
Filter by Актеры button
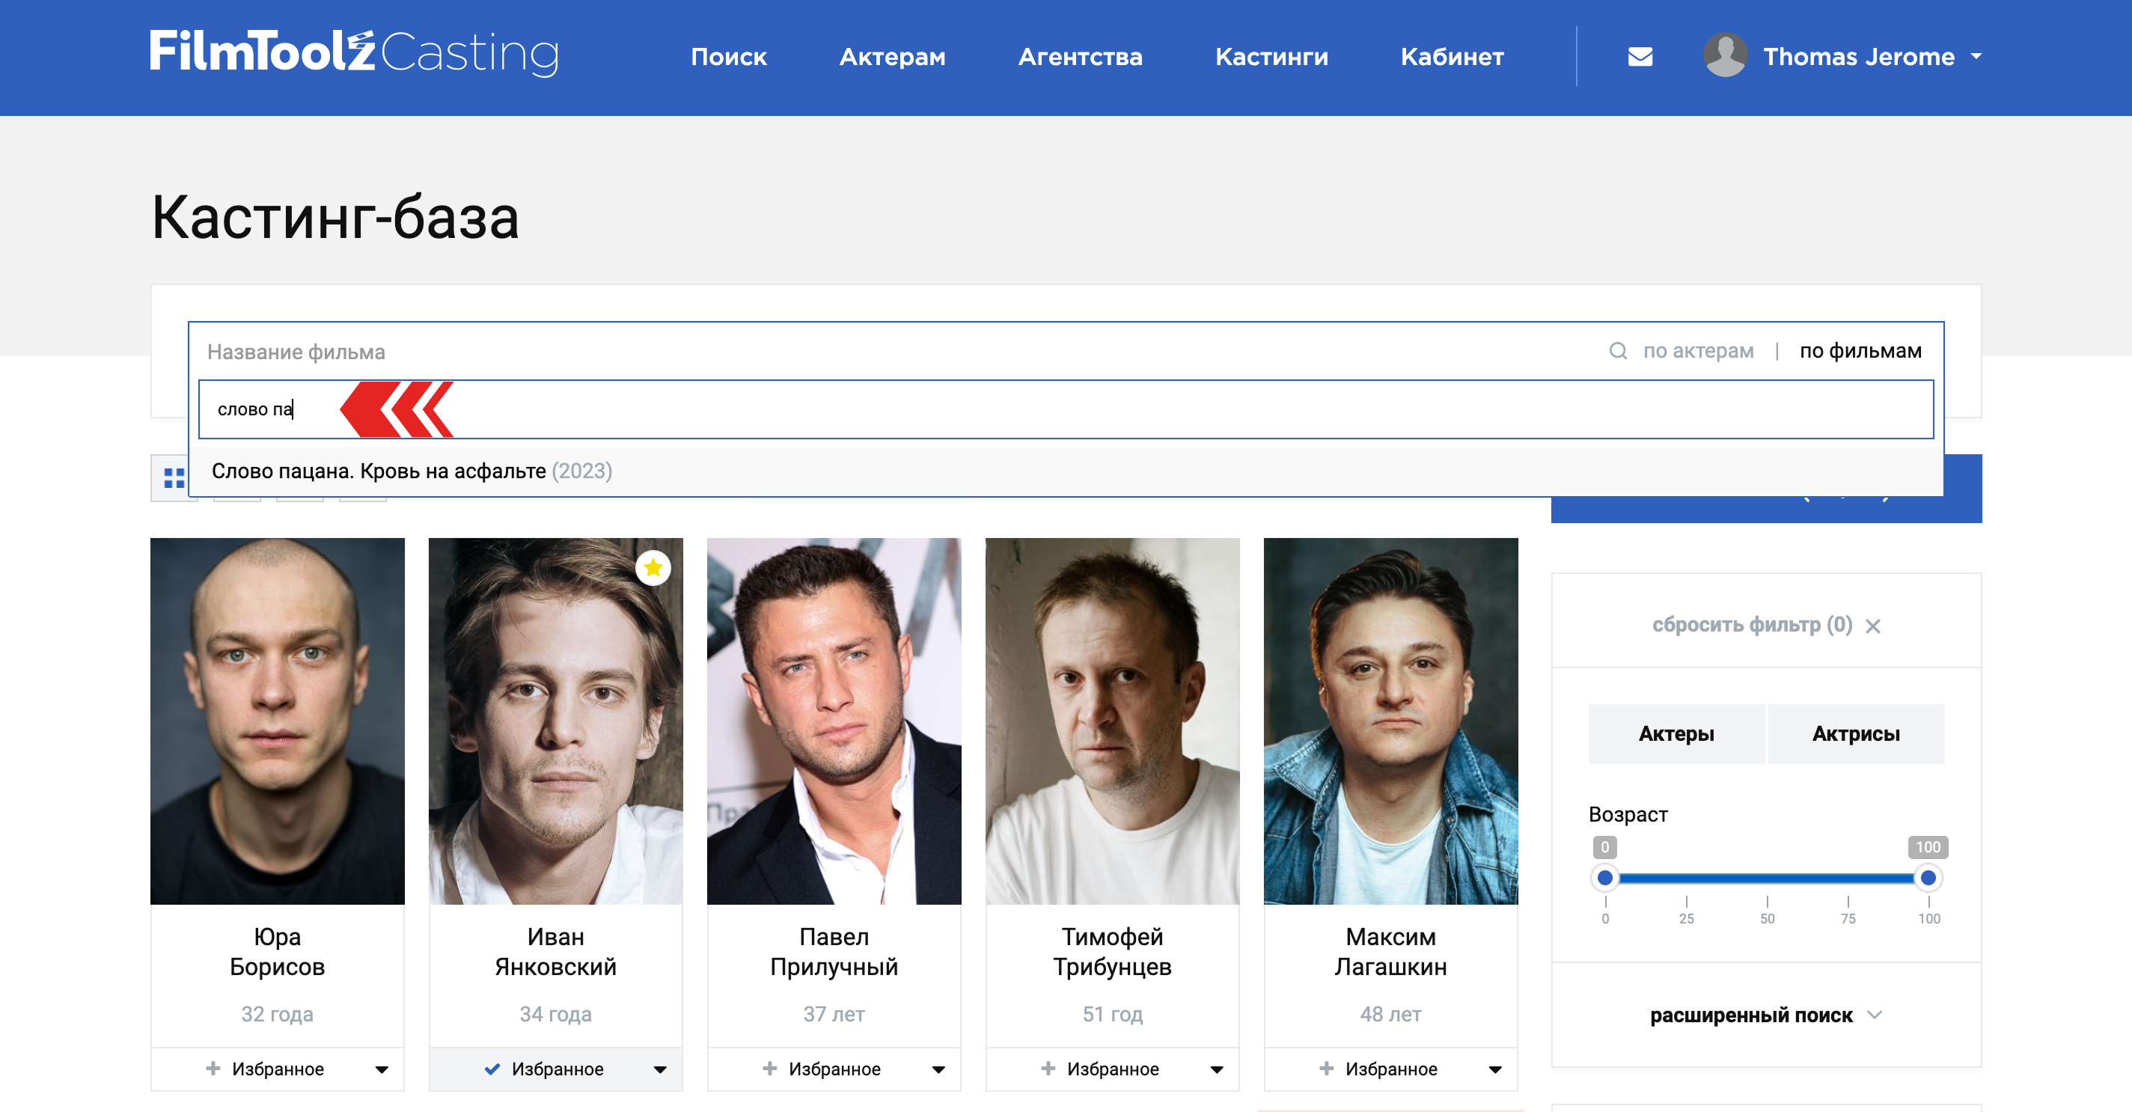pyautogui.click(x=1676, y=733)
